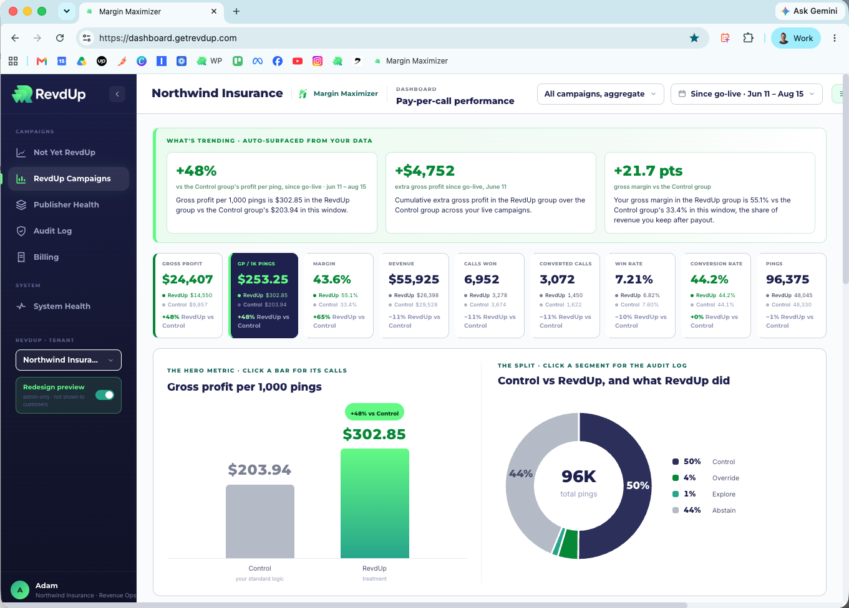Click the +48% trending insight card
849x608 pixels.
tap(272, 192)
